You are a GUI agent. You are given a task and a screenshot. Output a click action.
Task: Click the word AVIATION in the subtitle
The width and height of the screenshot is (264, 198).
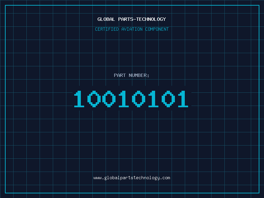pyautogui.click(x=132, y=29)
